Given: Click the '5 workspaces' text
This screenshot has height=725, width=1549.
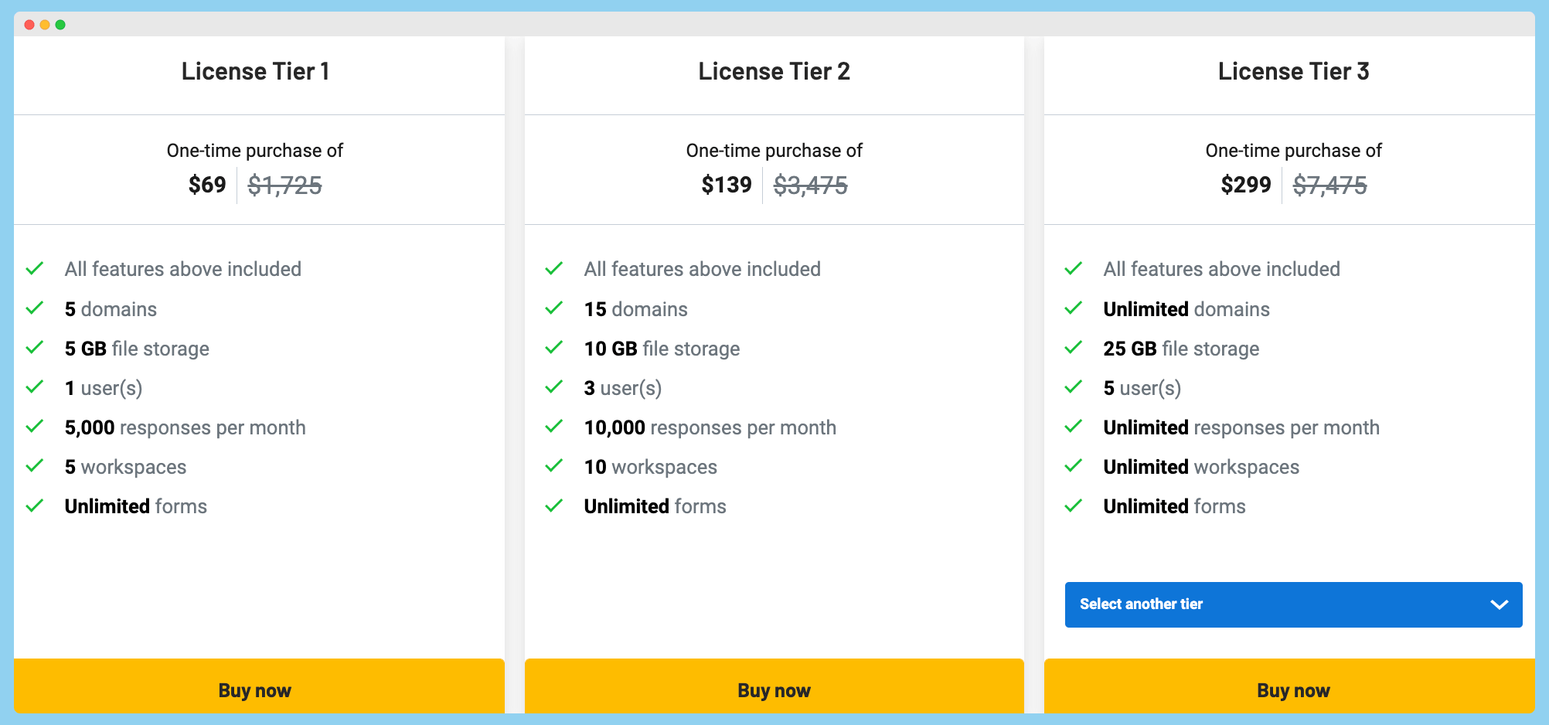Looking at the screenshot, I should 125,467.
